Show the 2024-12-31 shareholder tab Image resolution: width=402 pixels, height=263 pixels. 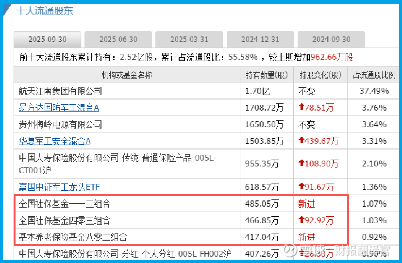[260, 39]
